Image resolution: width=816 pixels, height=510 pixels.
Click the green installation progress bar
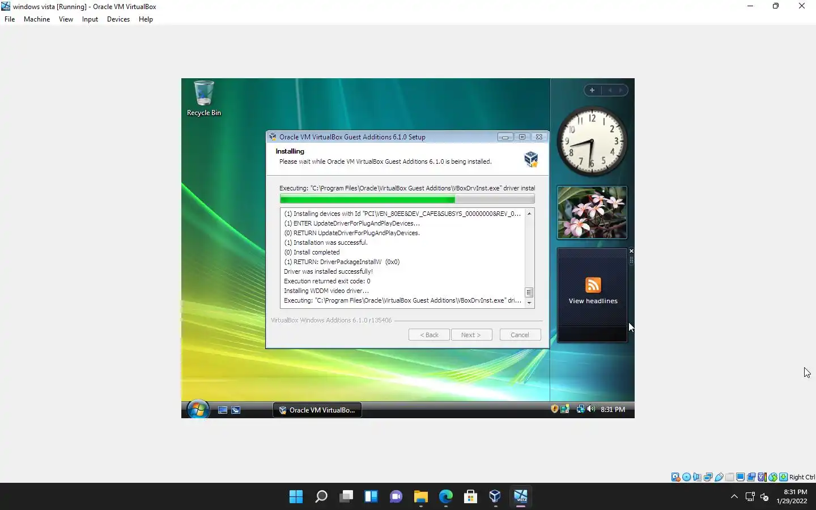click(x=407, y=199)
